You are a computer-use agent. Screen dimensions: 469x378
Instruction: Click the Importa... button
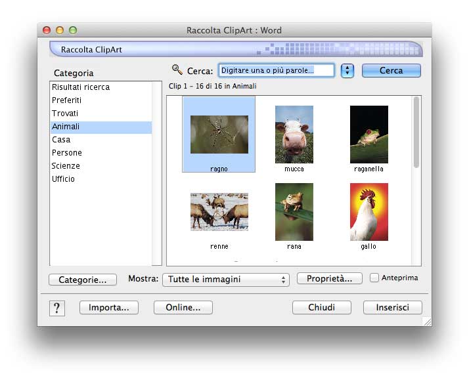109,308
